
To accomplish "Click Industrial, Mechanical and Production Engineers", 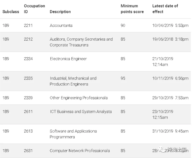I will [73, 81].
